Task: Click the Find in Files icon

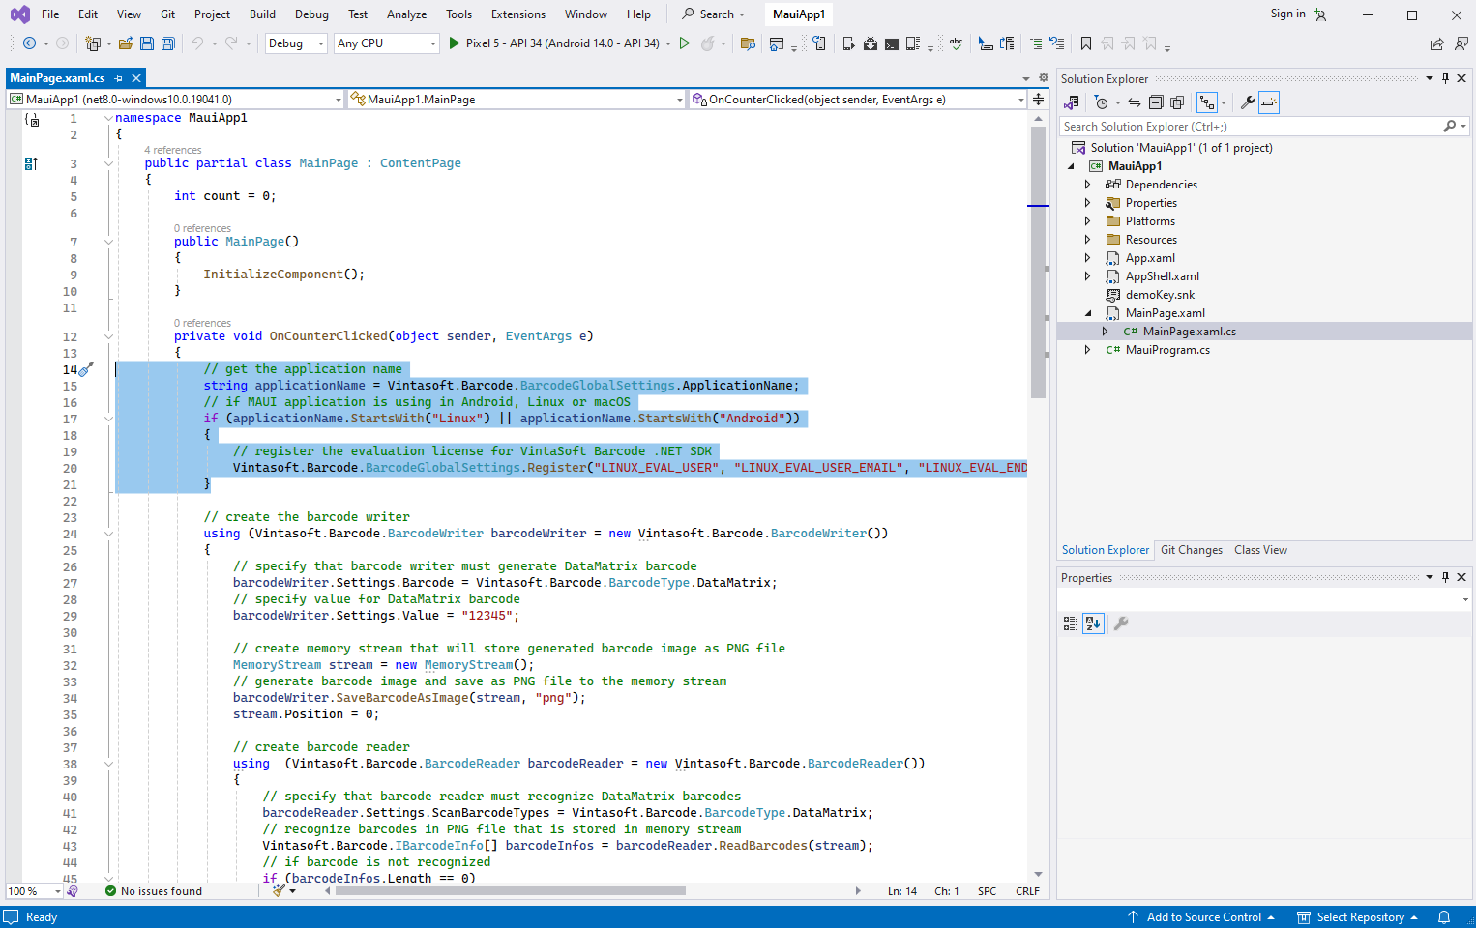Action: coord(748,43)
